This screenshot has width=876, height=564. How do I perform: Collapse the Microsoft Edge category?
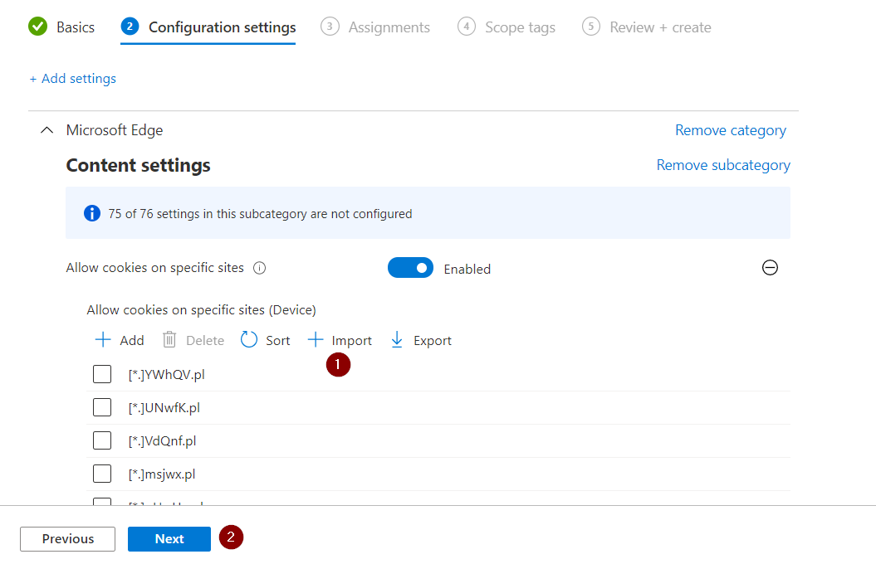tap(47, 130)
